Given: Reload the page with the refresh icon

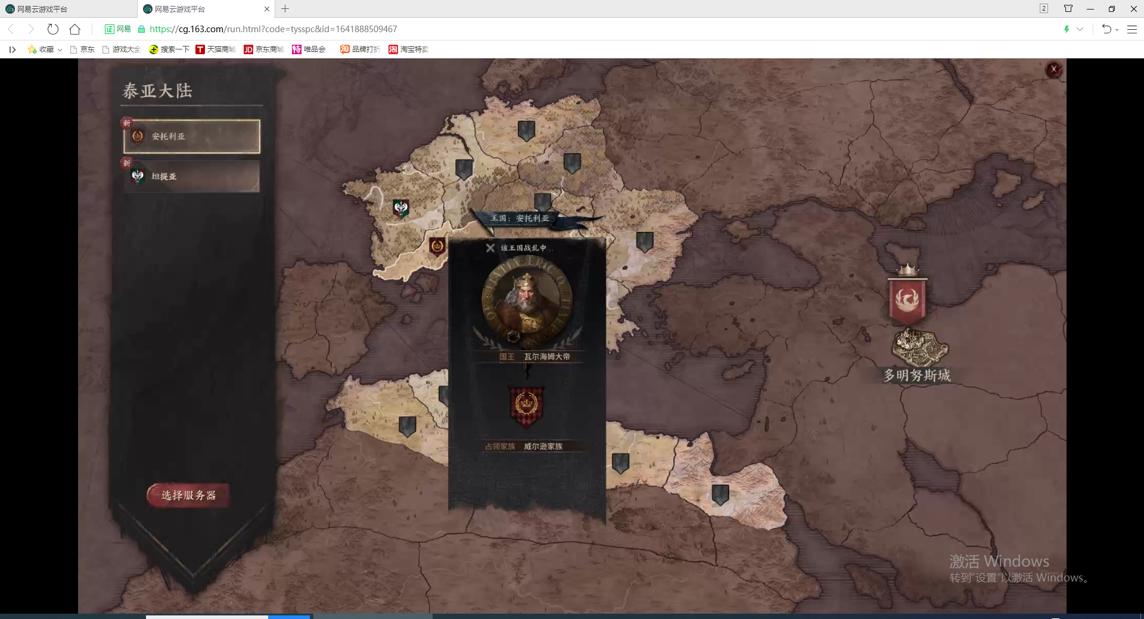Looking at the screenshot, I should click(53, 29).
